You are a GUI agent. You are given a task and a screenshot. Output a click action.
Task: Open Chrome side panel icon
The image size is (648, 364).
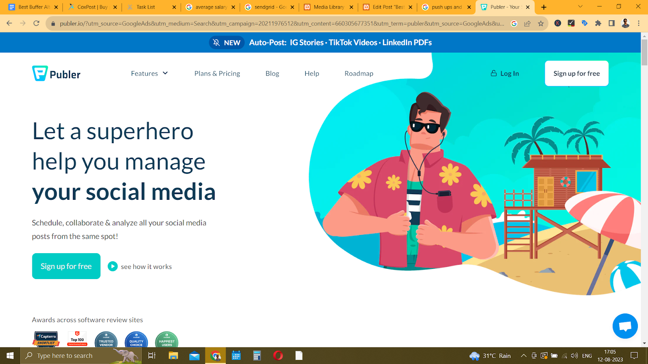click(612, 23)
